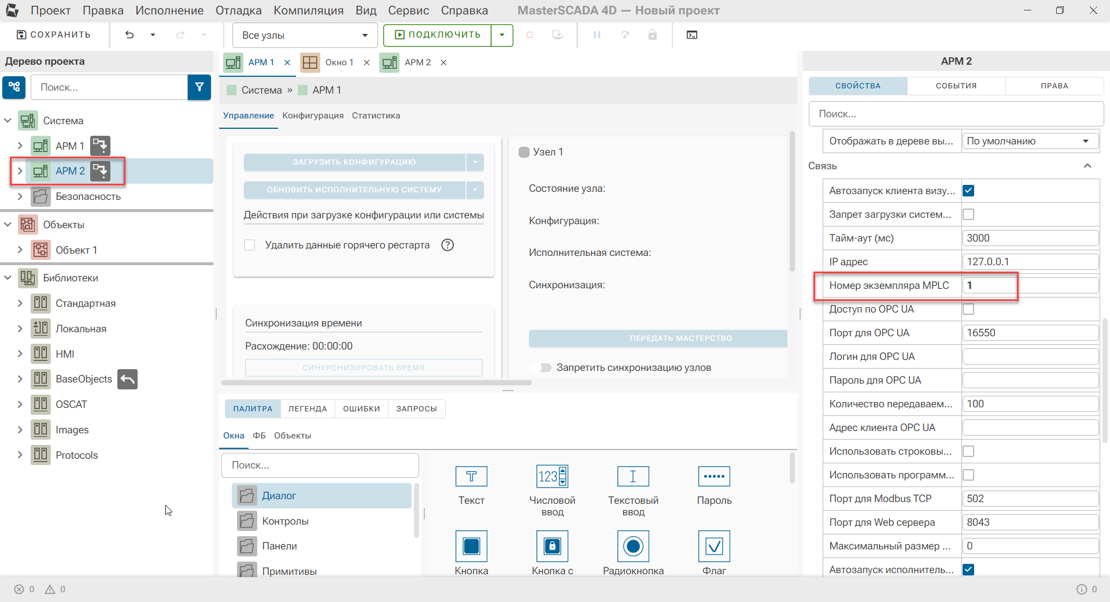Collapse the Система tree node

click(8, 121)
